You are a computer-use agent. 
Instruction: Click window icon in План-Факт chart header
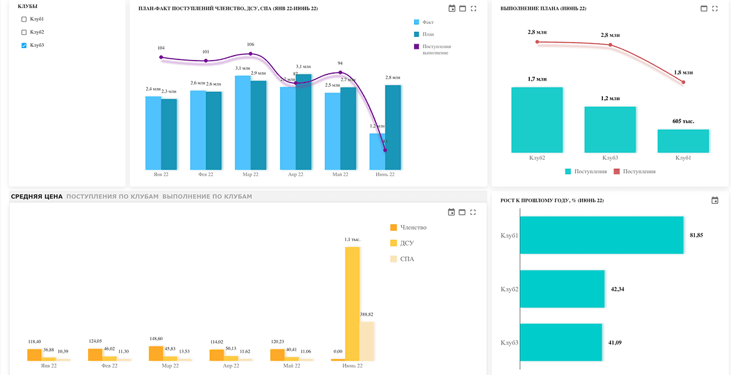462,8
